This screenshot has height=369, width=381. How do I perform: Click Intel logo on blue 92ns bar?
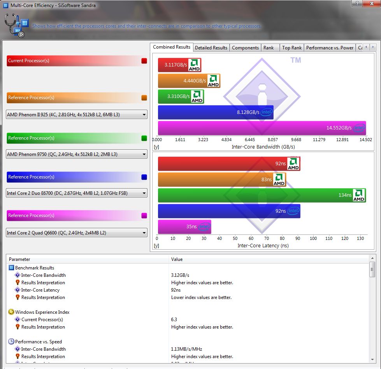coord(293,211)
